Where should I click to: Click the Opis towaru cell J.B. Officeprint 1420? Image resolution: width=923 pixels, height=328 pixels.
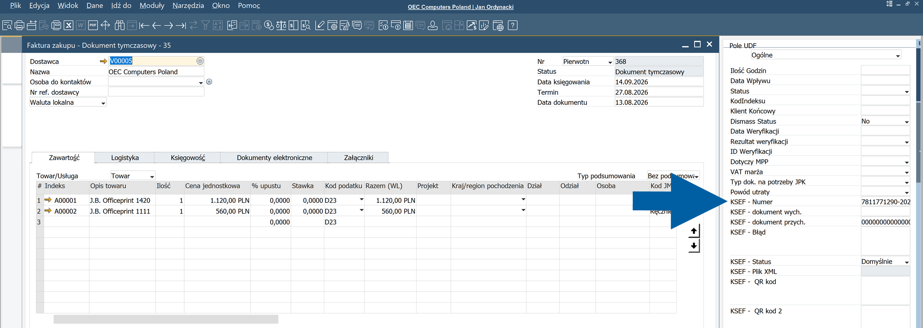click(122, 200)
